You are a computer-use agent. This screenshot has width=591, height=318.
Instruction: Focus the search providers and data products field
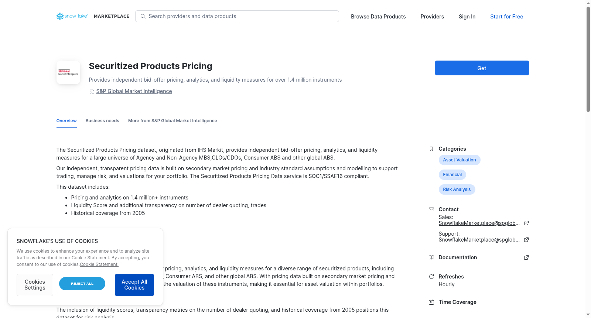237,16
